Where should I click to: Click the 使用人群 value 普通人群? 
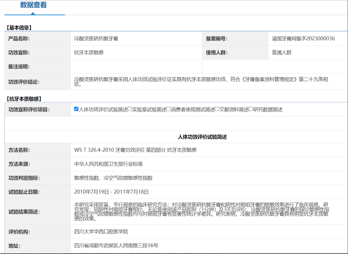click(282, 52)
